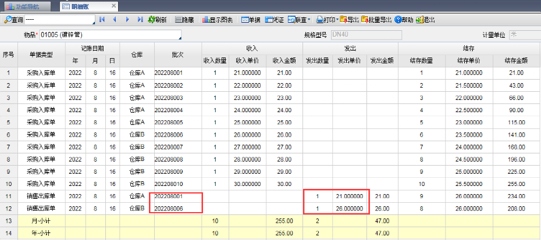Screen dimensions: 541x240
Task: Click balance amount 234.00
Action: (517, 196)
